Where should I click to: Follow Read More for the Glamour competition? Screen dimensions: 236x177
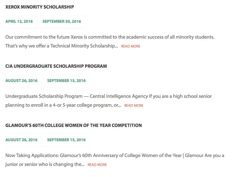pyautogui.click(x=97, y=165)
